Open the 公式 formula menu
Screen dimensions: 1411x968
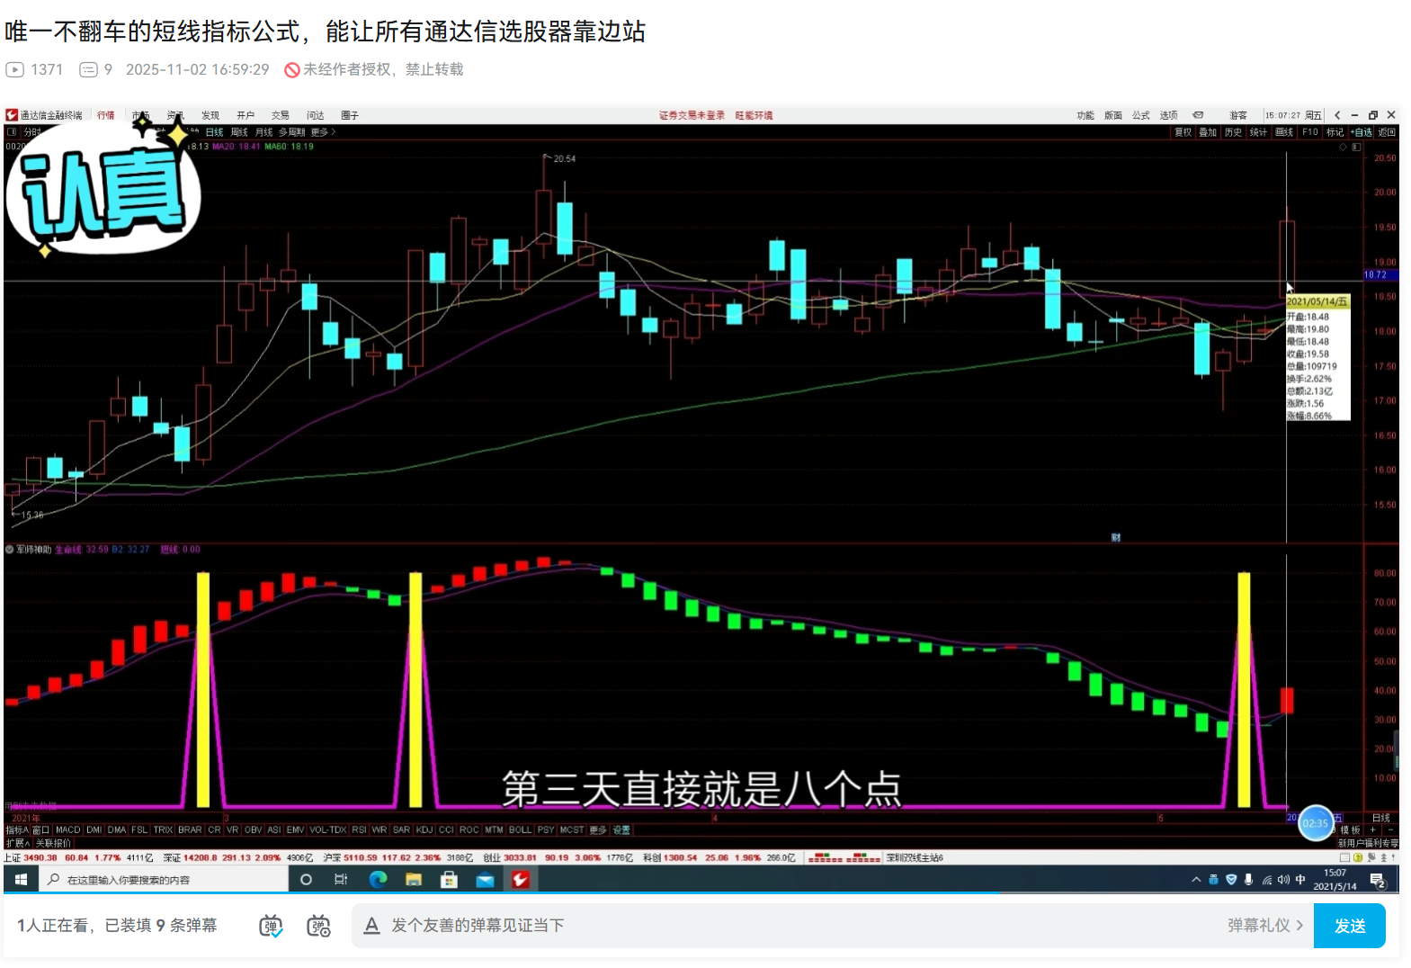pos(1140,115)
